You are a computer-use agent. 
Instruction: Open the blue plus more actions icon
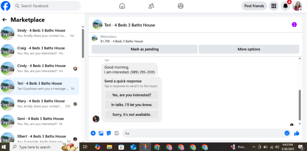tap(93, 133)
